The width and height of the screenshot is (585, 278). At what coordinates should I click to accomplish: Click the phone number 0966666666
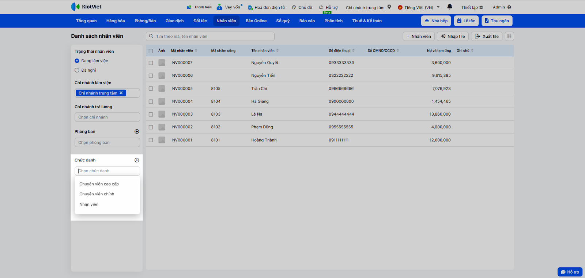(x=341, y=89)
